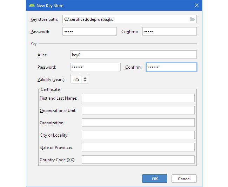Click the 'Organization:' label
The image size is (228, 187).
click(x=52, y=123)
